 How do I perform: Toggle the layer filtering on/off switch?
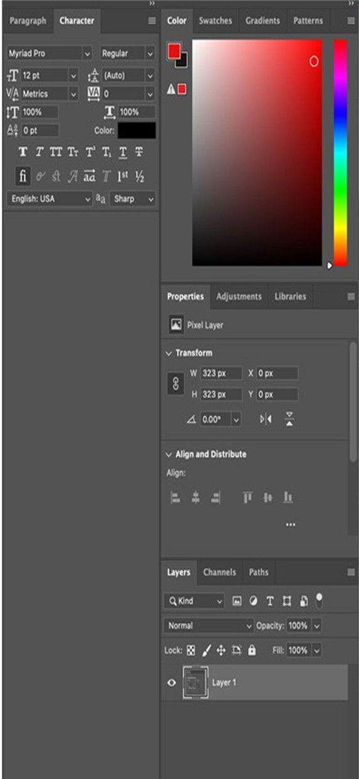(319, 600)
